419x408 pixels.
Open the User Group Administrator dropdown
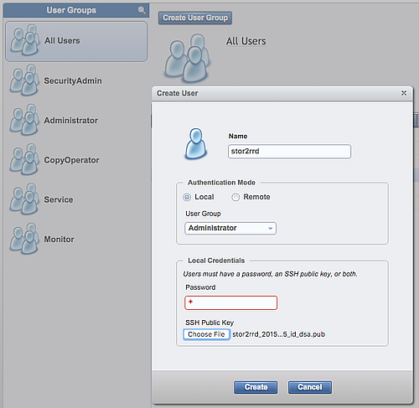pos(230,228)
